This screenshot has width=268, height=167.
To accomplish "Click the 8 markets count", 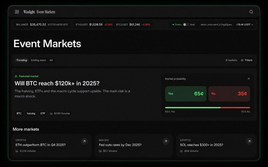I will (231, 60).
